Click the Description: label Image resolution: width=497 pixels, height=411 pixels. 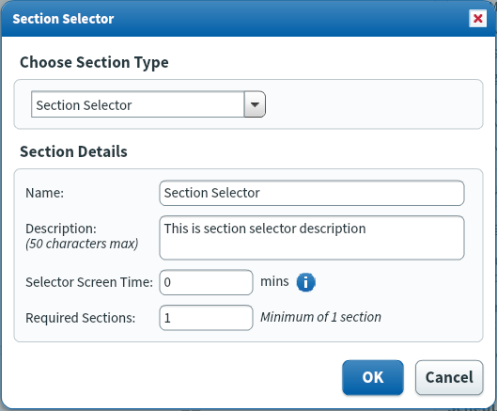click(61, 229)
